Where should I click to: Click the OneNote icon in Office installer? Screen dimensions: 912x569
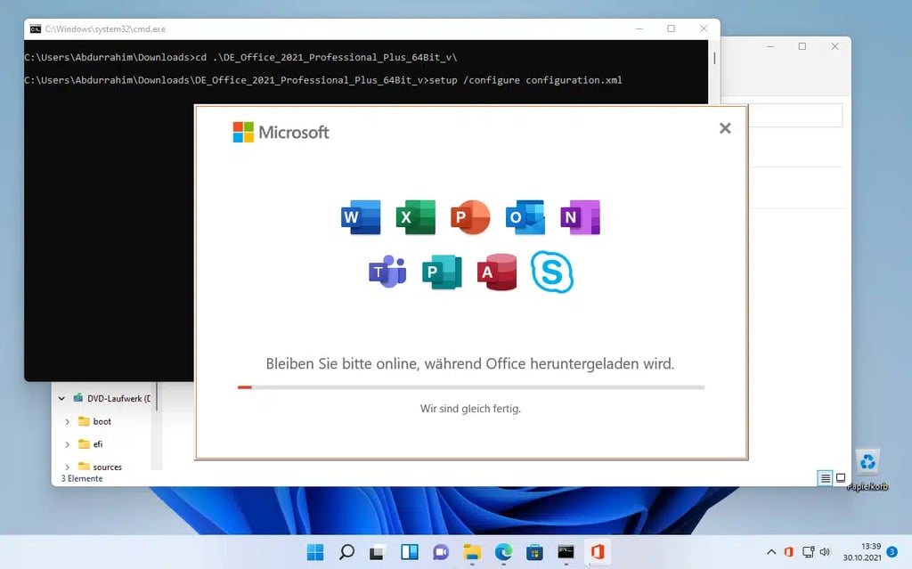coord(580,217)
